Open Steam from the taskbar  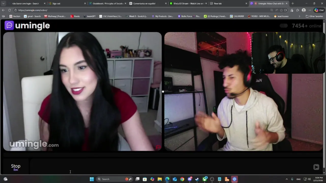coord(197,179)
